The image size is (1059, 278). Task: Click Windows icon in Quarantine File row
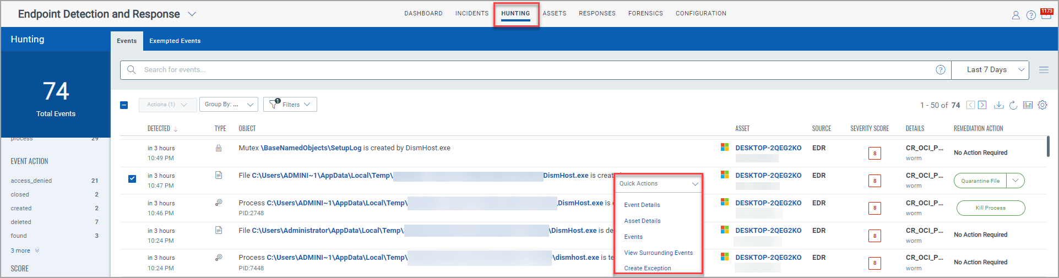click(x=725, y=175)
